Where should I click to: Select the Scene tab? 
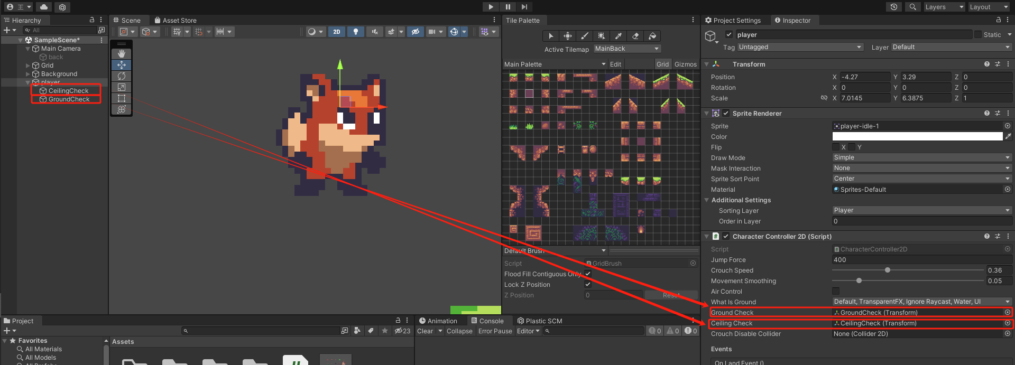pos(127,20)
